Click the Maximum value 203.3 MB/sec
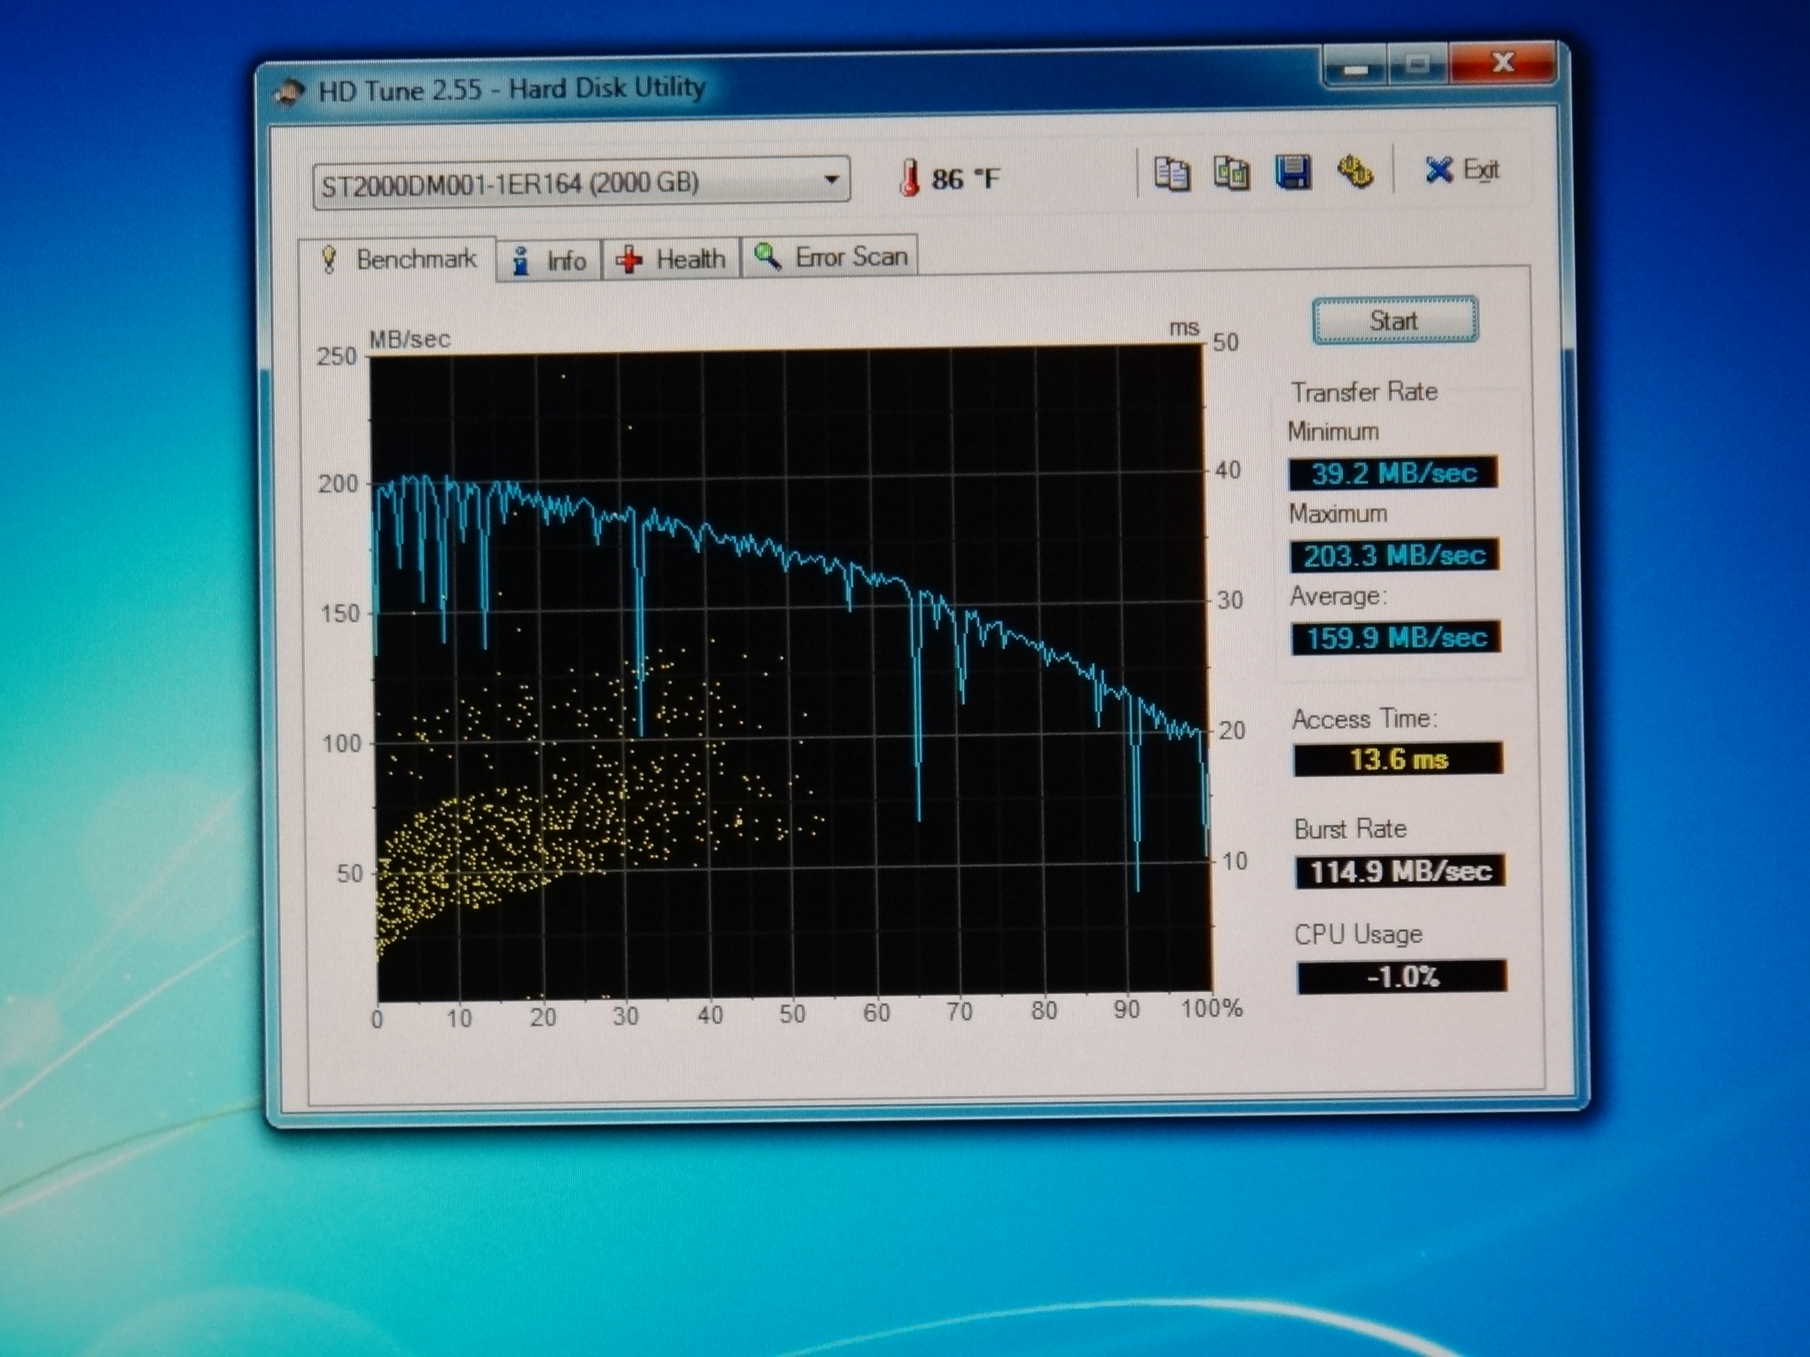The image size is (1810, 1357). point(1395,556)
